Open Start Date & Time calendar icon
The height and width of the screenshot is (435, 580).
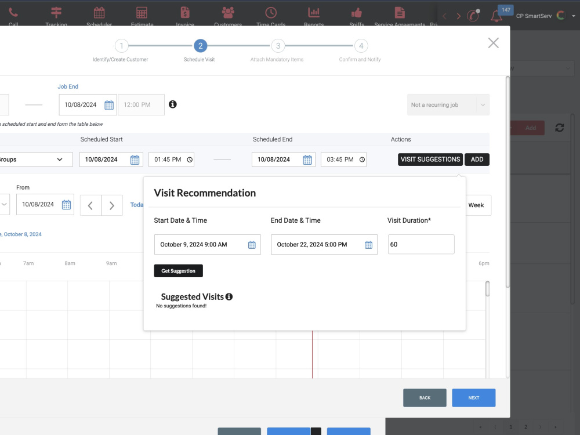(x=252, y=245)
